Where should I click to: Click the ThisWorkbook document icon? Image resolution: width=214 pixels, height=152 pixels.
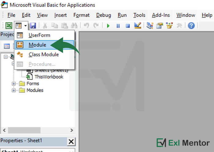click(x=29, y=77)
